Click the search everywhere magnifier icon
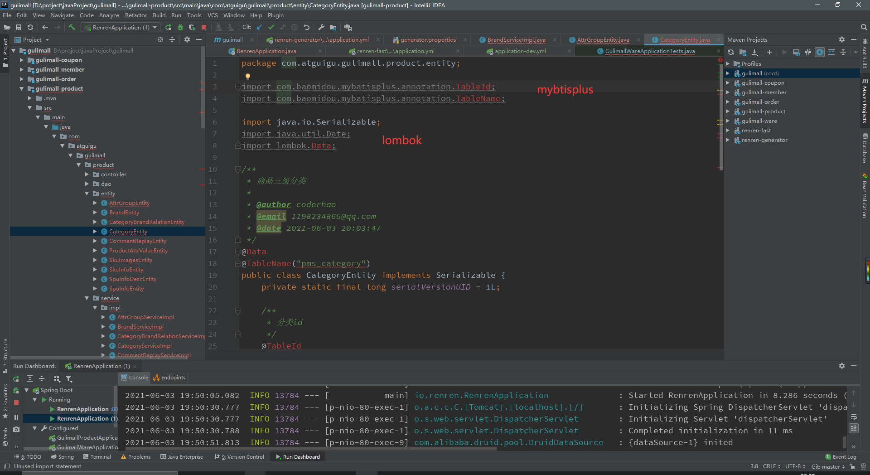This screenshot has width=870, height=475. pos(864,27)
